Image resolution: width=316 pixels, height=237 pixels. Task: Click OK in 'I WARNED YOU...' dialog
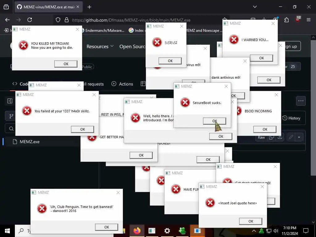click(261, 58)
